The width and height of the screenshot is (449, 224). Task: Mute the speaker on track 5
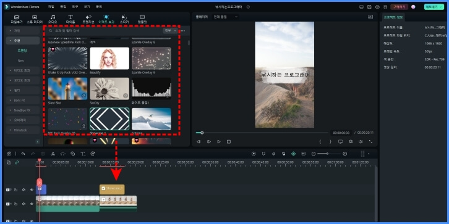24,189
